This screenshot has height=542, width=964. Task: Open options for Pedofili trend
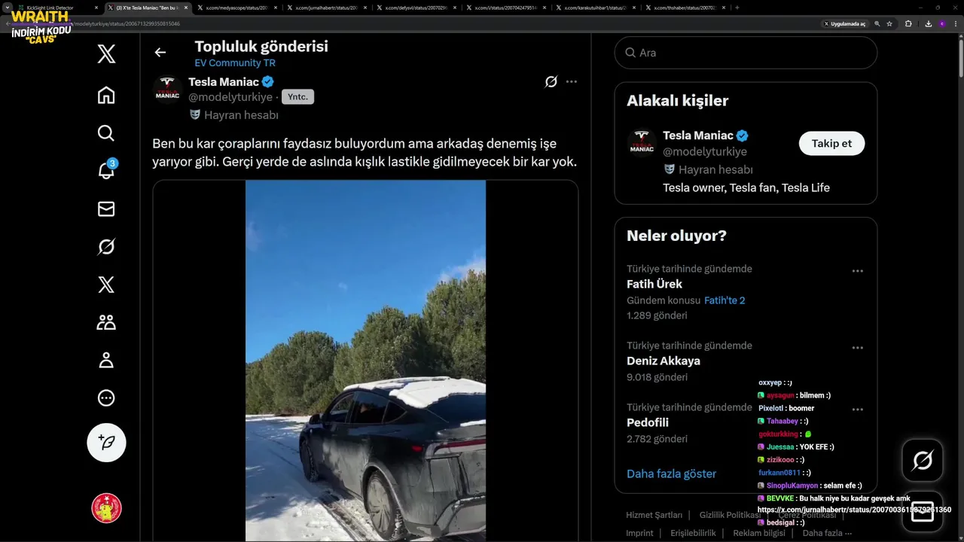click(x=857, y=410)
